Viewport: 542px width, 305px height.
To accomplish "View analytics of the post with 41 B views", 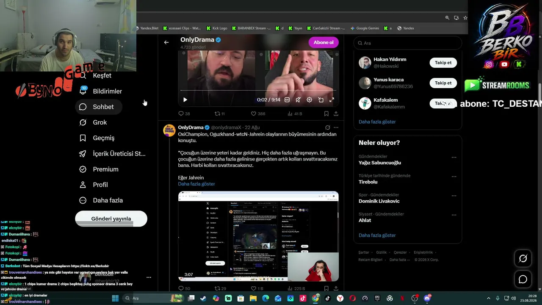I will pyautogui.click(x=295, y=114).
